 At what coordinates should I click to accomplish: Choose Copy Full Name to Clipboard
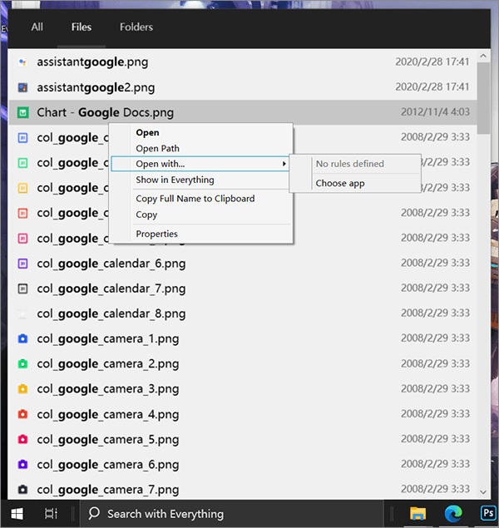tap(195, 199)
